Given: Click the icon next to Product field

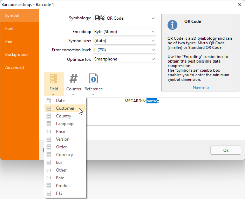Looking at the screenshot, I should click(x=49, y=186).
